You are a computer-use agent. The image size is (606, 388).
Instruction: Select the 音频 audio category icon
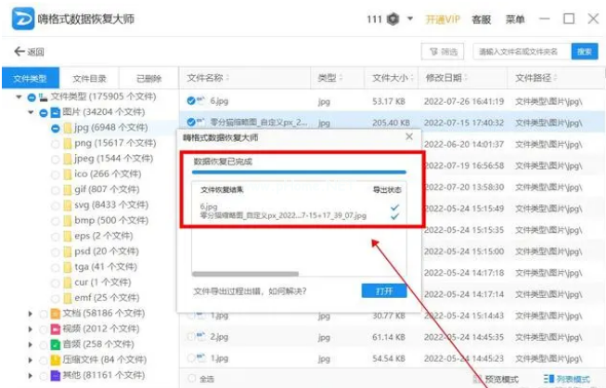(x=54, y=343)
